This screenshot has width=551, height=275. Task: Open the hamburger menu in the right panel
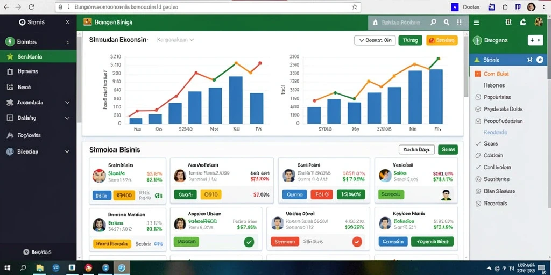point(476,23)
